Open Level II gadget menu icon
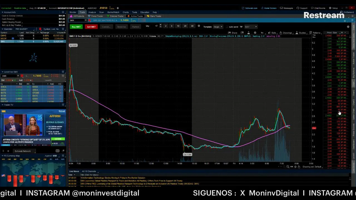The width and height of the screenshot is (356, 200). pyautogui.click(x=63, y=72)
